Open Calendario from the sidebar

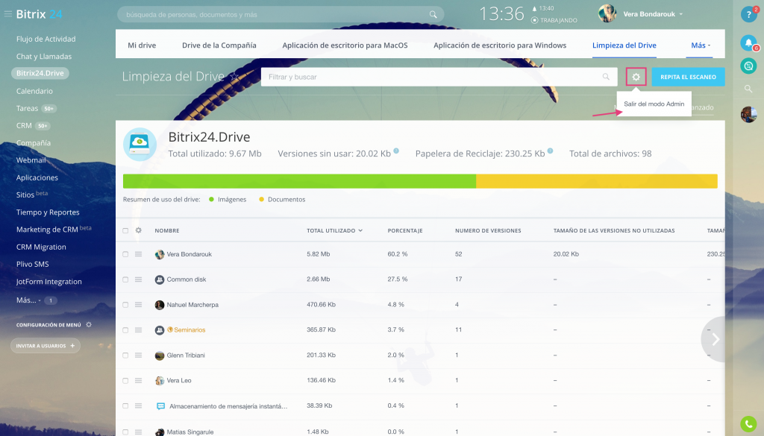coord(34,91)
